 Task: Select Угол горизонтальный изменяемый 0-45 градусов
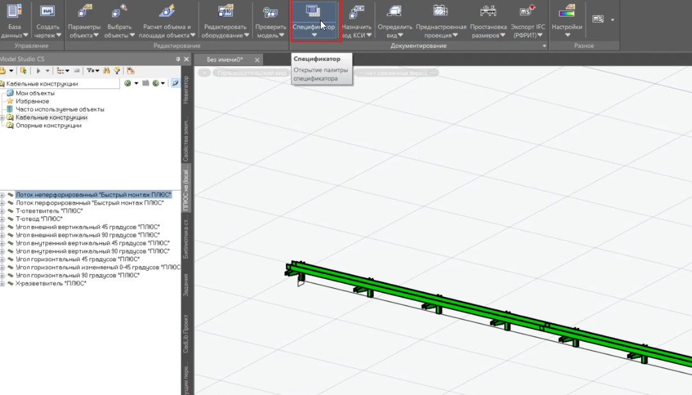coord(98,268)
